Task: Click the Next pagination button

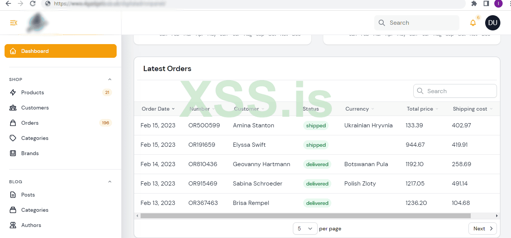Action: tap(483, 228)
